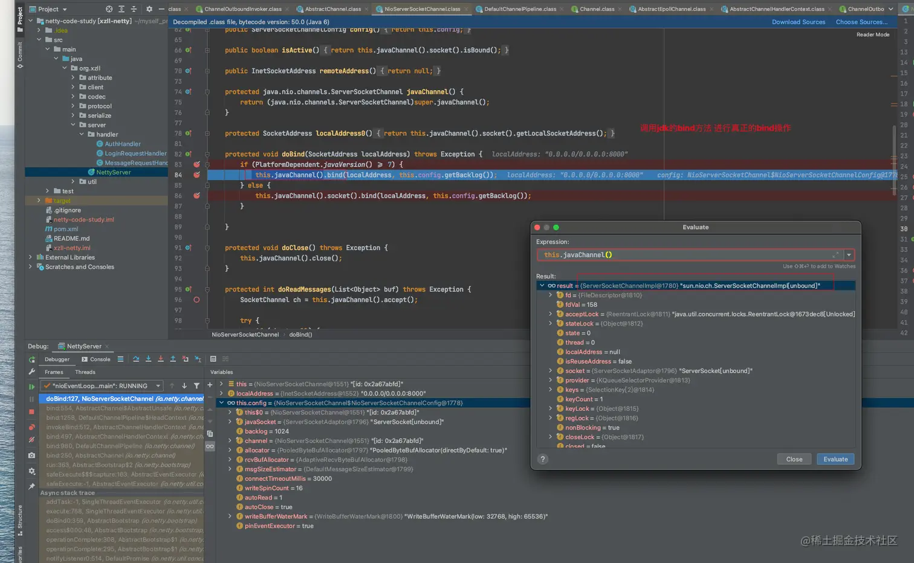Expand the socket field in Evaluate result
This screenshot has width=914, height=563.
pos(550,371)
